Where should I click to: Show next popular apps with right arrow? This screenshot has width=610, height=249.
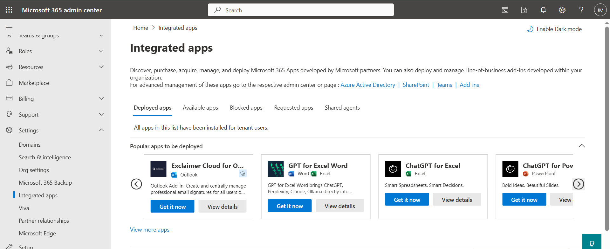579,184
